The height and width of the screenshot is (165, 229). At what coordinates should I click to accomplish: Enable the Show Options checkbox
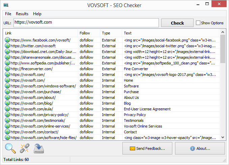[x=198, y=23]
